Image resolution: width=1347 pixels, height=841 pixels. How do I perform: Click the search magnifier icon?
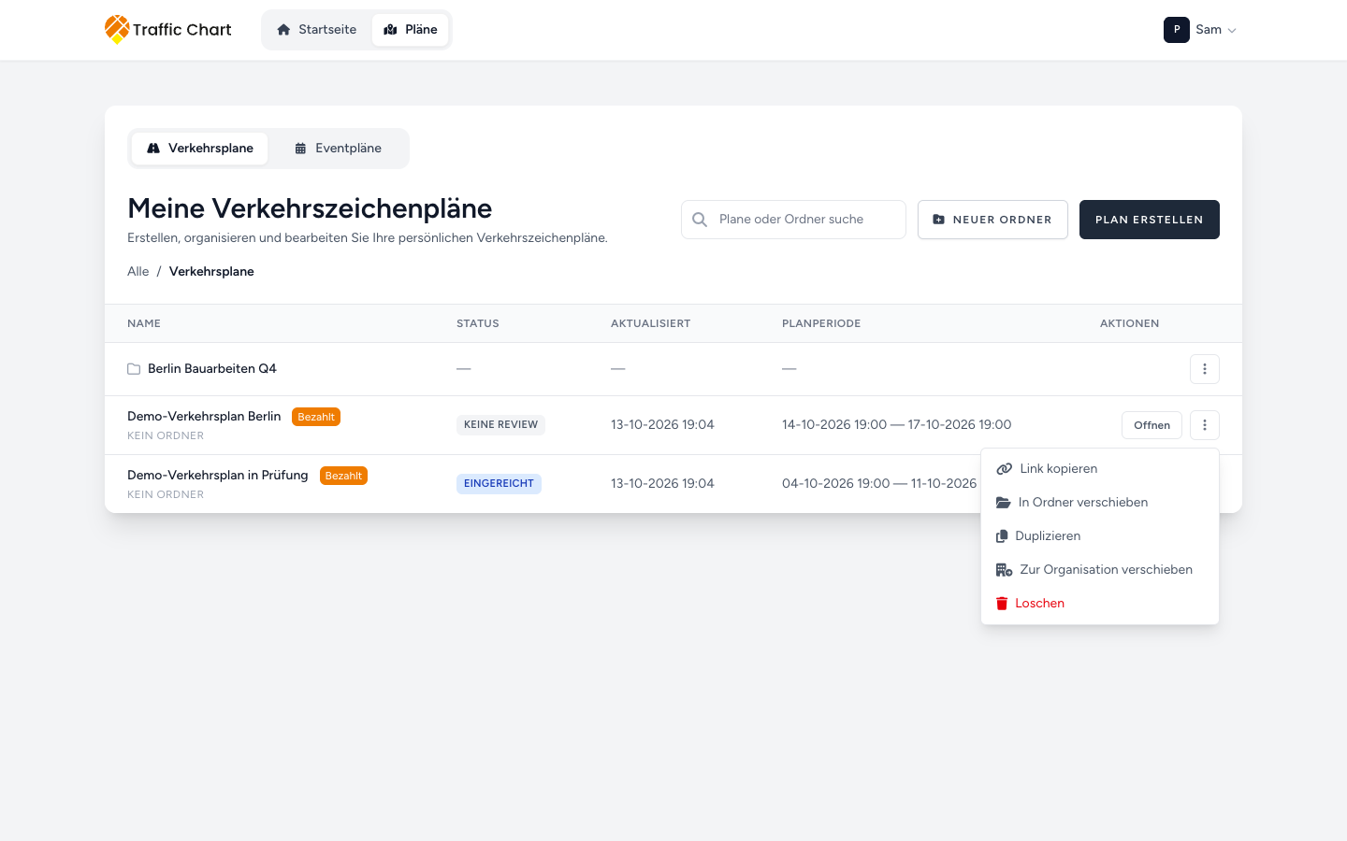tap(700, 220)
